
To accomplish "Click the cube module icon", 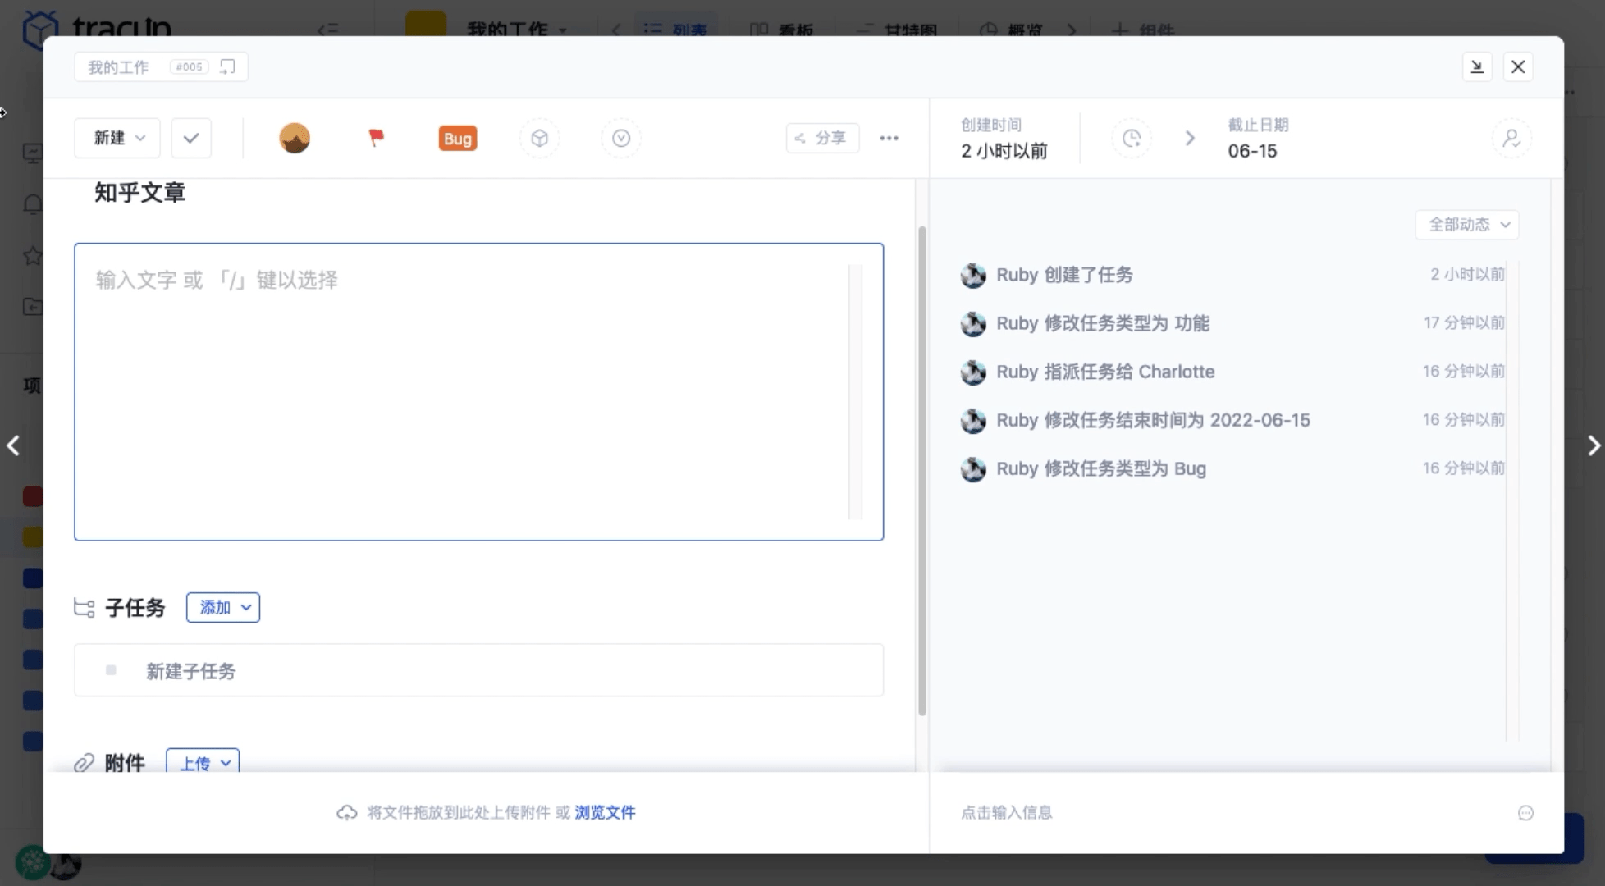I will [539, 138].
